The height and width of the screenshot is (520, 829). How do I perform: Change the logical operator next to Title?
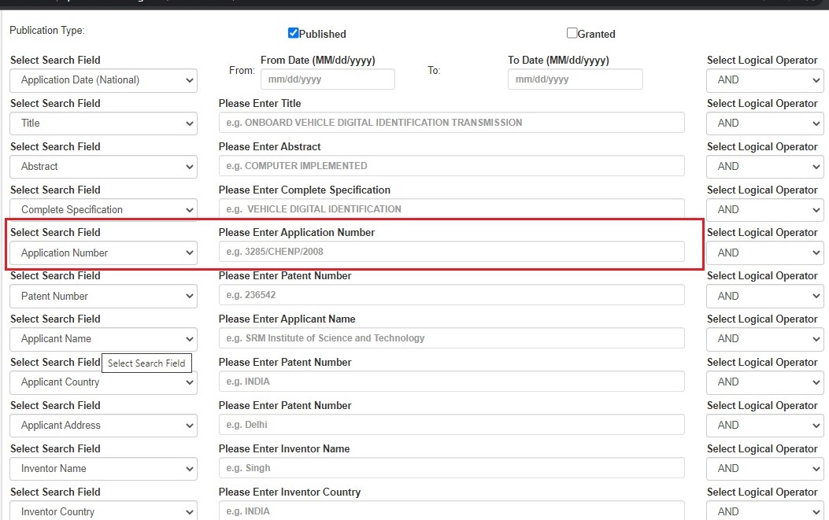pos(764,123)
